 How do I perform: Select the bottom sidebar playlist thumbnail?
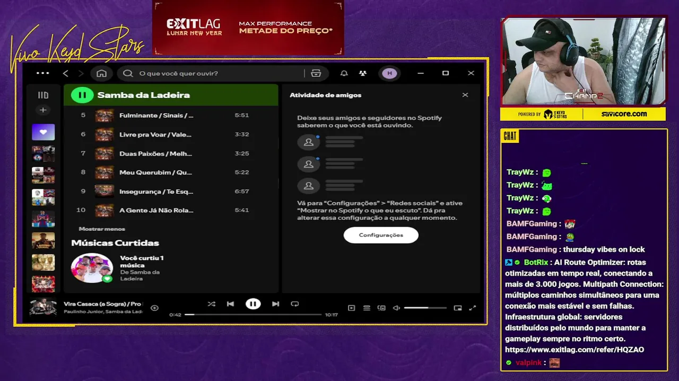(43, 284)
